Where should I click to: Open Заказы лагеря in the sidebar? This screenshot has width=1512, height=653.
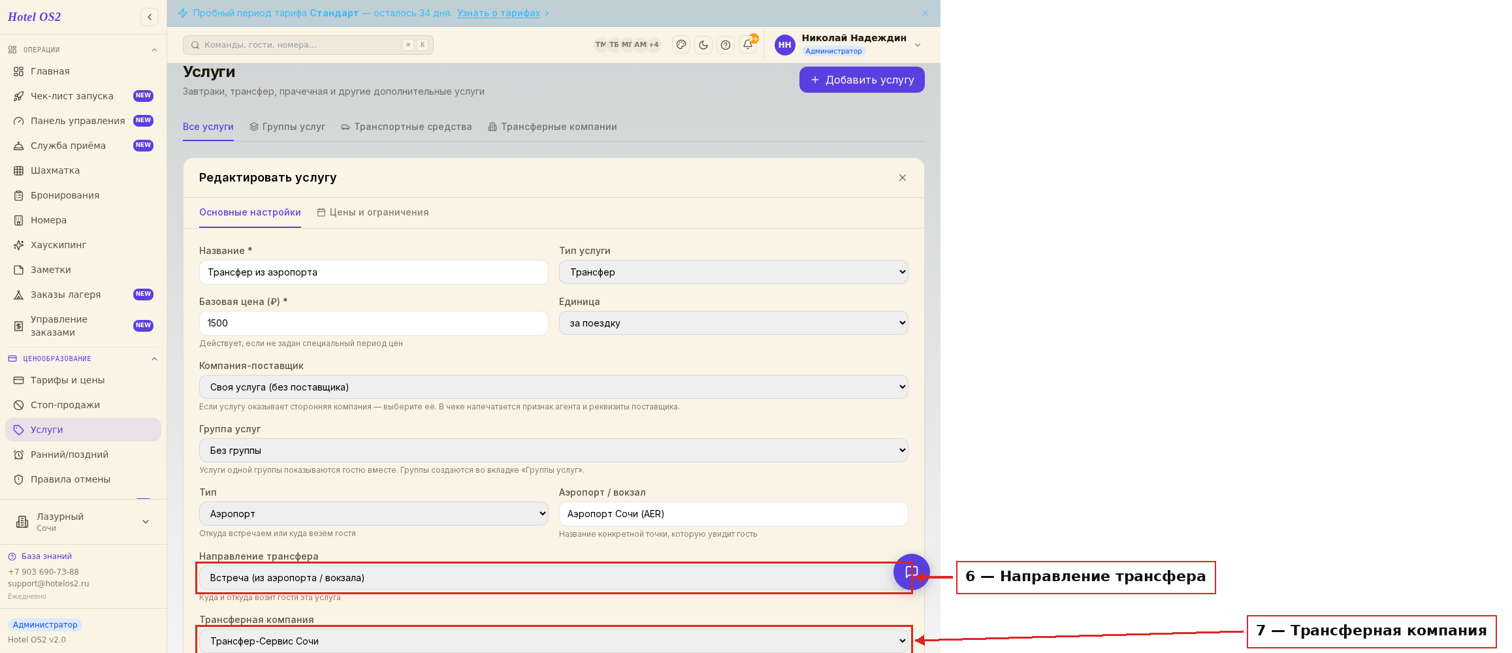[x=83, y=295]
